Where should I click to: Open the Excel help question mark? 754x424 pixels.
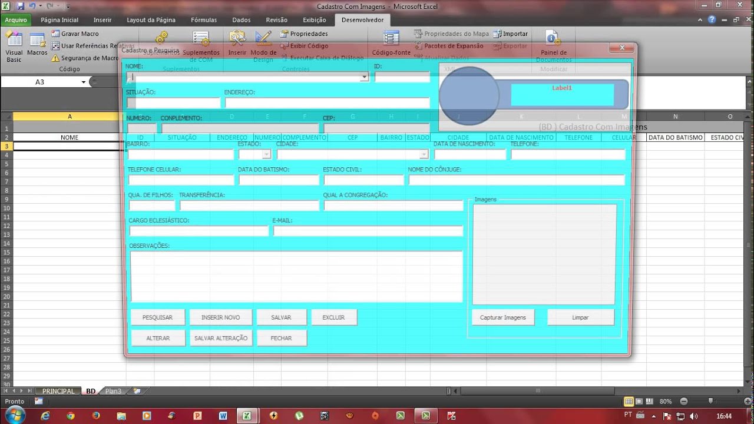click(x=712, y=19)
